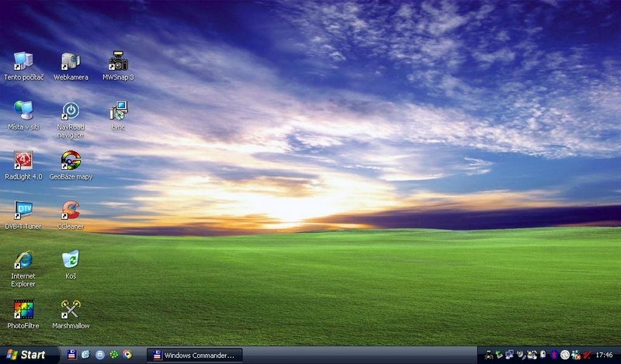The width and height of the screenshot is (621, 364).
Task: Click floppy disk icon in Quick Launch
Action: click(72, 355)
